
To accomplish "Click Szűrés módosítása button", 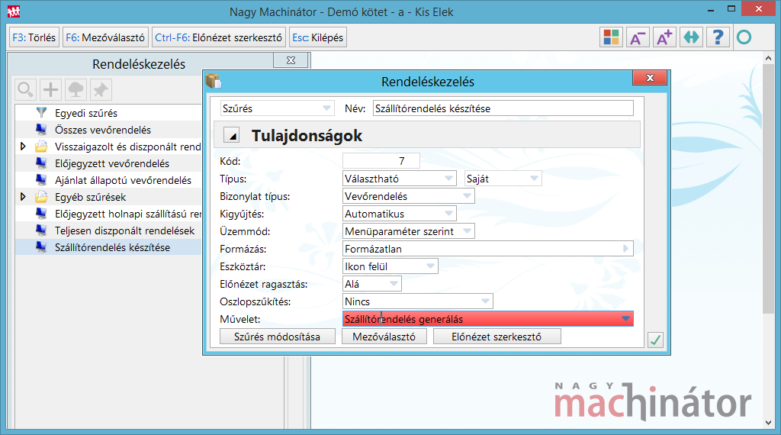I will 278,337.
